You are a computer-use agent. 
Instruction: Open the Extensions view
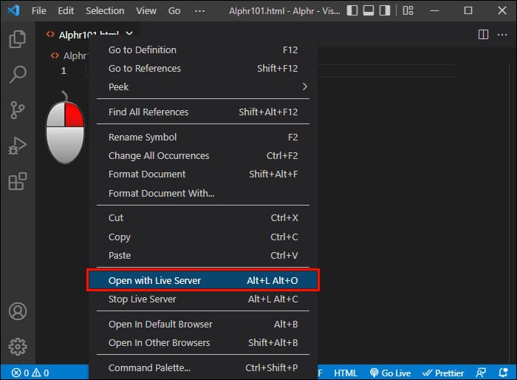pyautogui.click(x=17, y=181)
